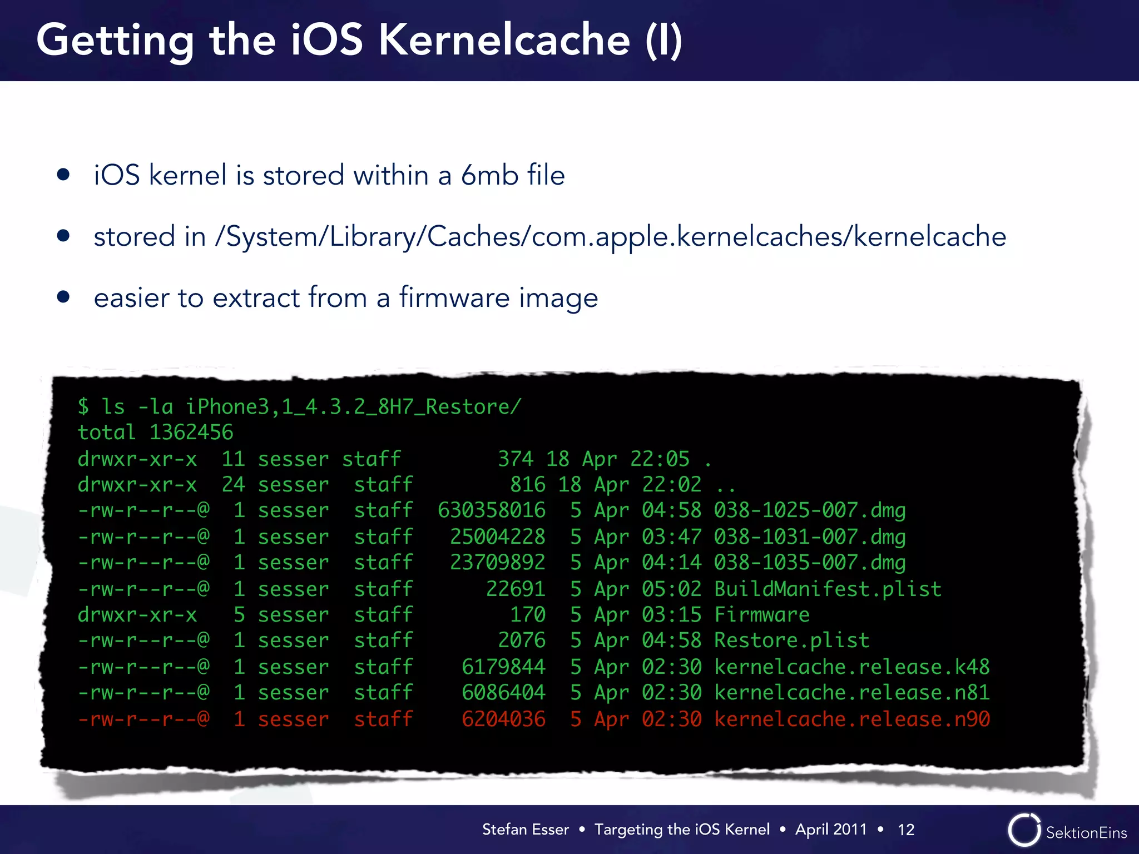Click the 038-1025-007.dmg file name

click(x=810, y=510)
